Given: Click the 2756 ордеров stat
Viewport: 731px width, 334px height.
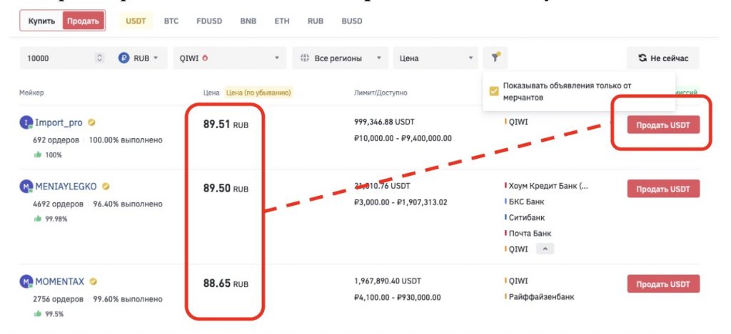Looking at the screenshot, I should (59, 298).
